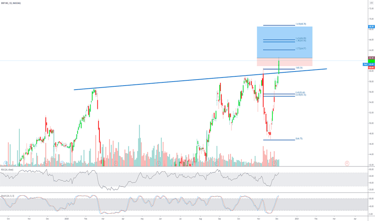This screenshot has height=221, width=375.
Task: Open the earnings marker just before December 2020
Action: (274, 164)
